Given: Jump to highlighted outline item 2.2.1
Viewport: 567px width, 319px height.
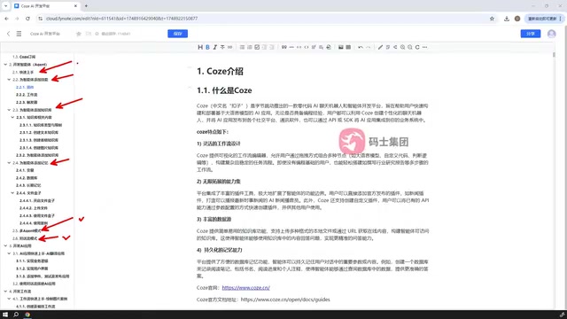Looking at the screenshot, I should [x=25, y=87].
